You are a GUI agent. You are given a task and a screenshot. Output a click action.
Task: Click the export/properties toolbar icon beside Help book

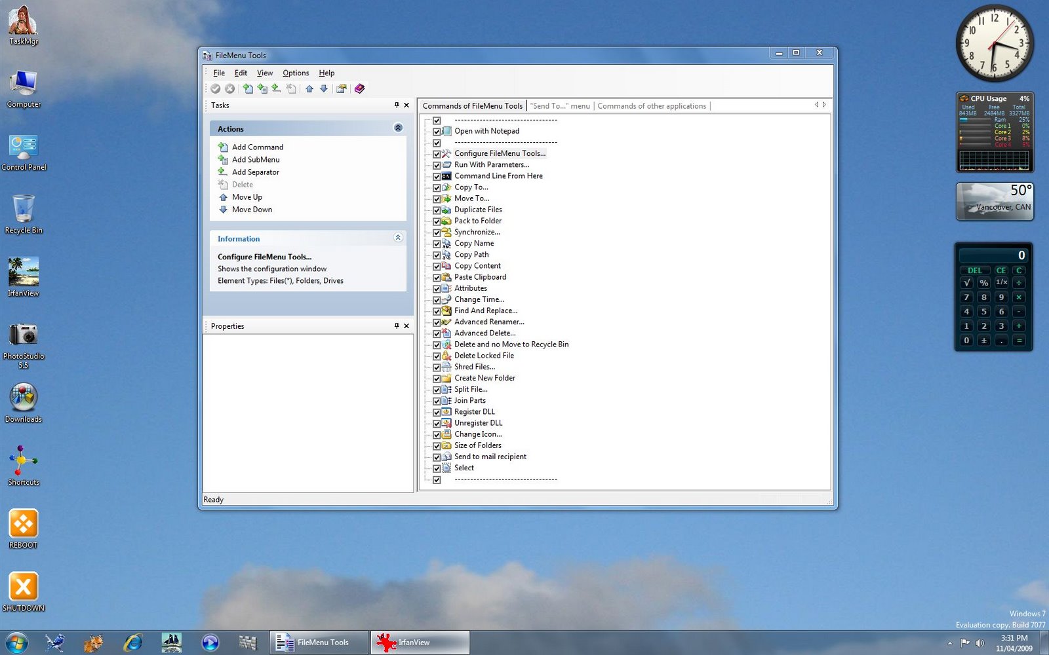(x=342, y=88)
